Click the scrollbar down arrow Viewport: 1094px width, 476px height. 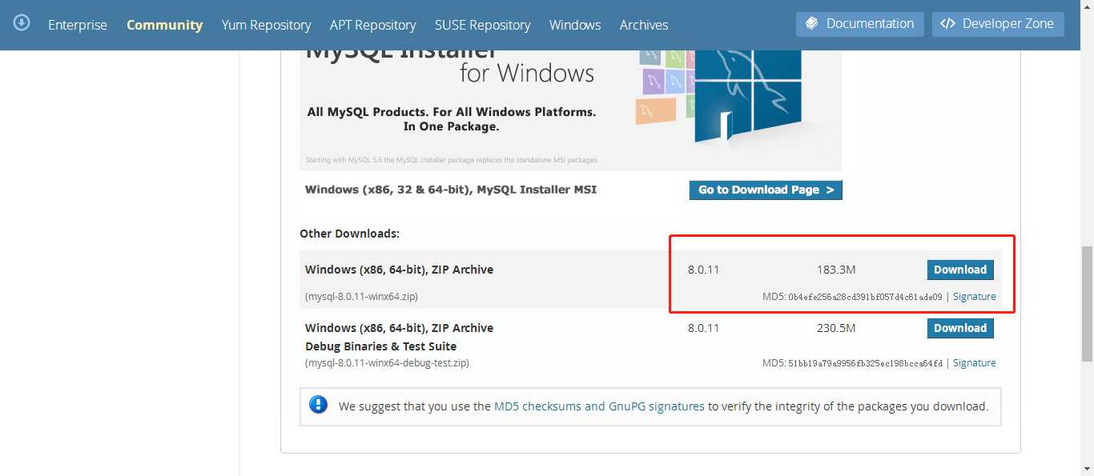coord(1087,468)
